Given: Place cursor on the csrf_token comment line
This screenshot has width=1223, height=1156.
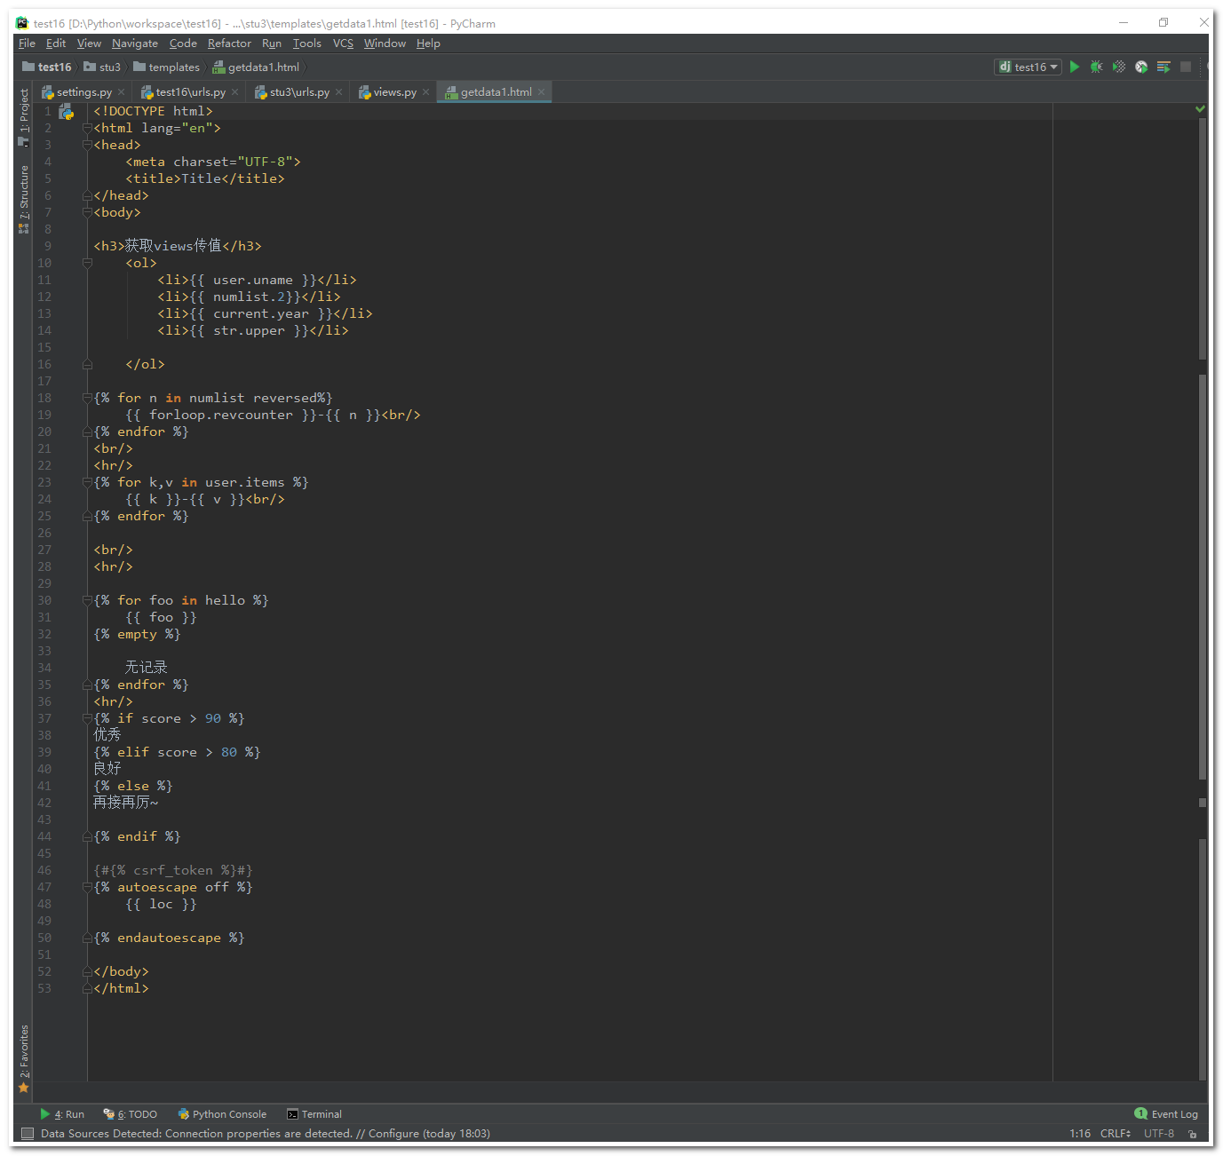Looking at the screenshot, I should pyautogui.click(x=173, y=871).
